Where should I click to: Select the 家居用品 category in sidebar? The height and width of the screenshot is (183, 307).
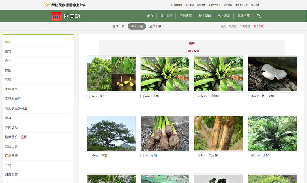[x=11, y=89]
